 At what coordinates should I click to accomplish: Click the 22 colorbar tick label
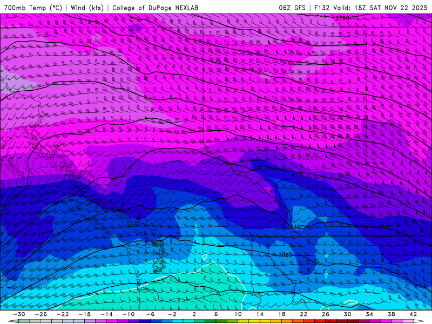[303, 314]
